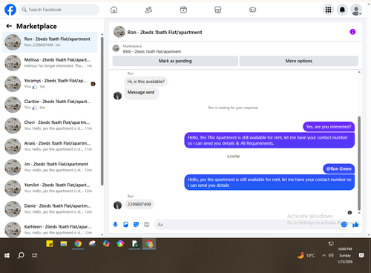Open the Claritze conversation

coord(50,105)
